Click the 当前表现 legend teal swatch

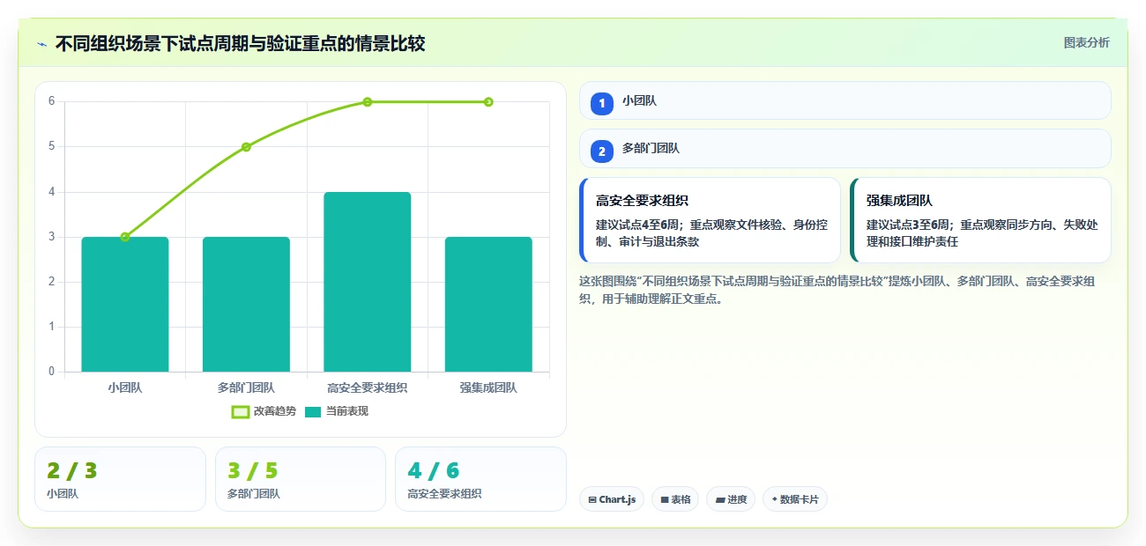pyautogui.click(x=313, y=411)
